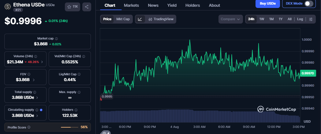The width and height of the screenshot is (321, 134).
Task: Switch to TradingView candlestick chart
Action: [x=161, y=19]
